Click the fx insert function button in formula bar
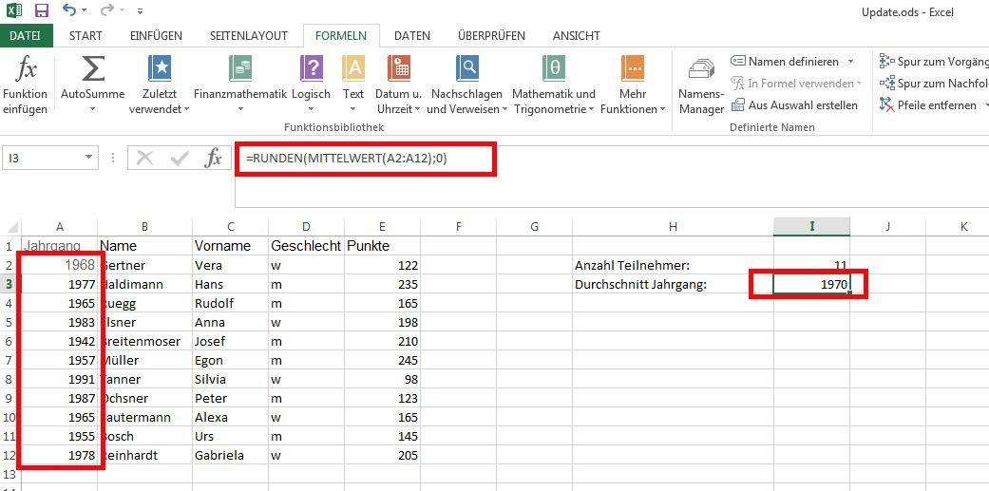The height and width of the screenshot is (491, 989). 213,159
